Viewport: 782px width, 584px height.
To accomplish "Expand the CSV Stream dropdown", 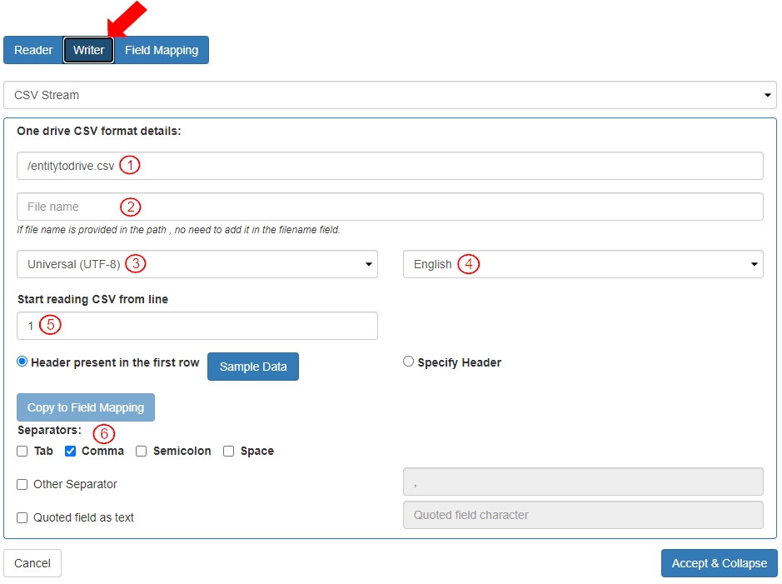I will tap(390, 95).
